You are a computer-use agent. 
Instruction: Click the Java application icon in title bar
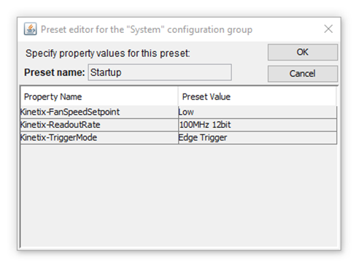tap(30, 29)
